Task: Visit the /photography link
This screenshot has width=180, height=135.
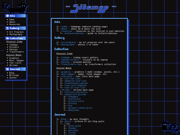Action: 67,45
